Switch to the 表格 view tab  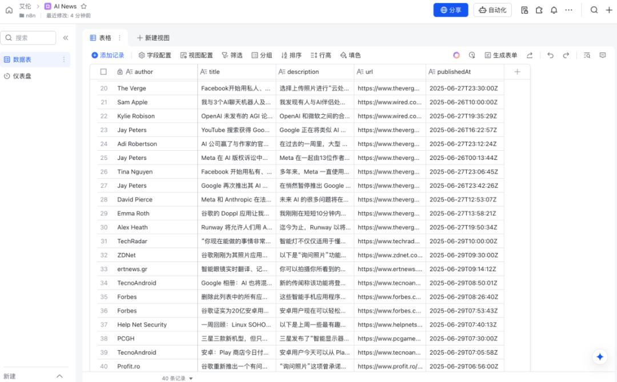tap(101, 38)
